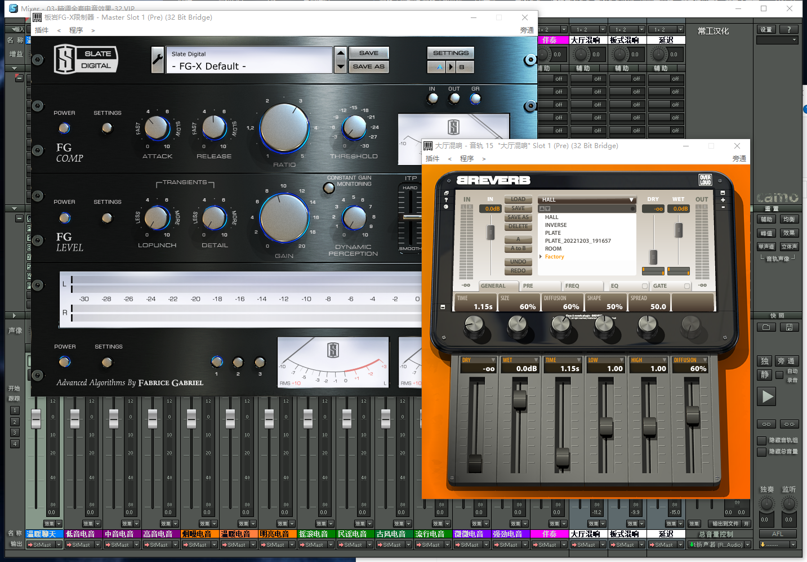807x562 pixels.
Task: Toggle the GR meter LED button
Action: pyautogui.click(x=475, y=99)
